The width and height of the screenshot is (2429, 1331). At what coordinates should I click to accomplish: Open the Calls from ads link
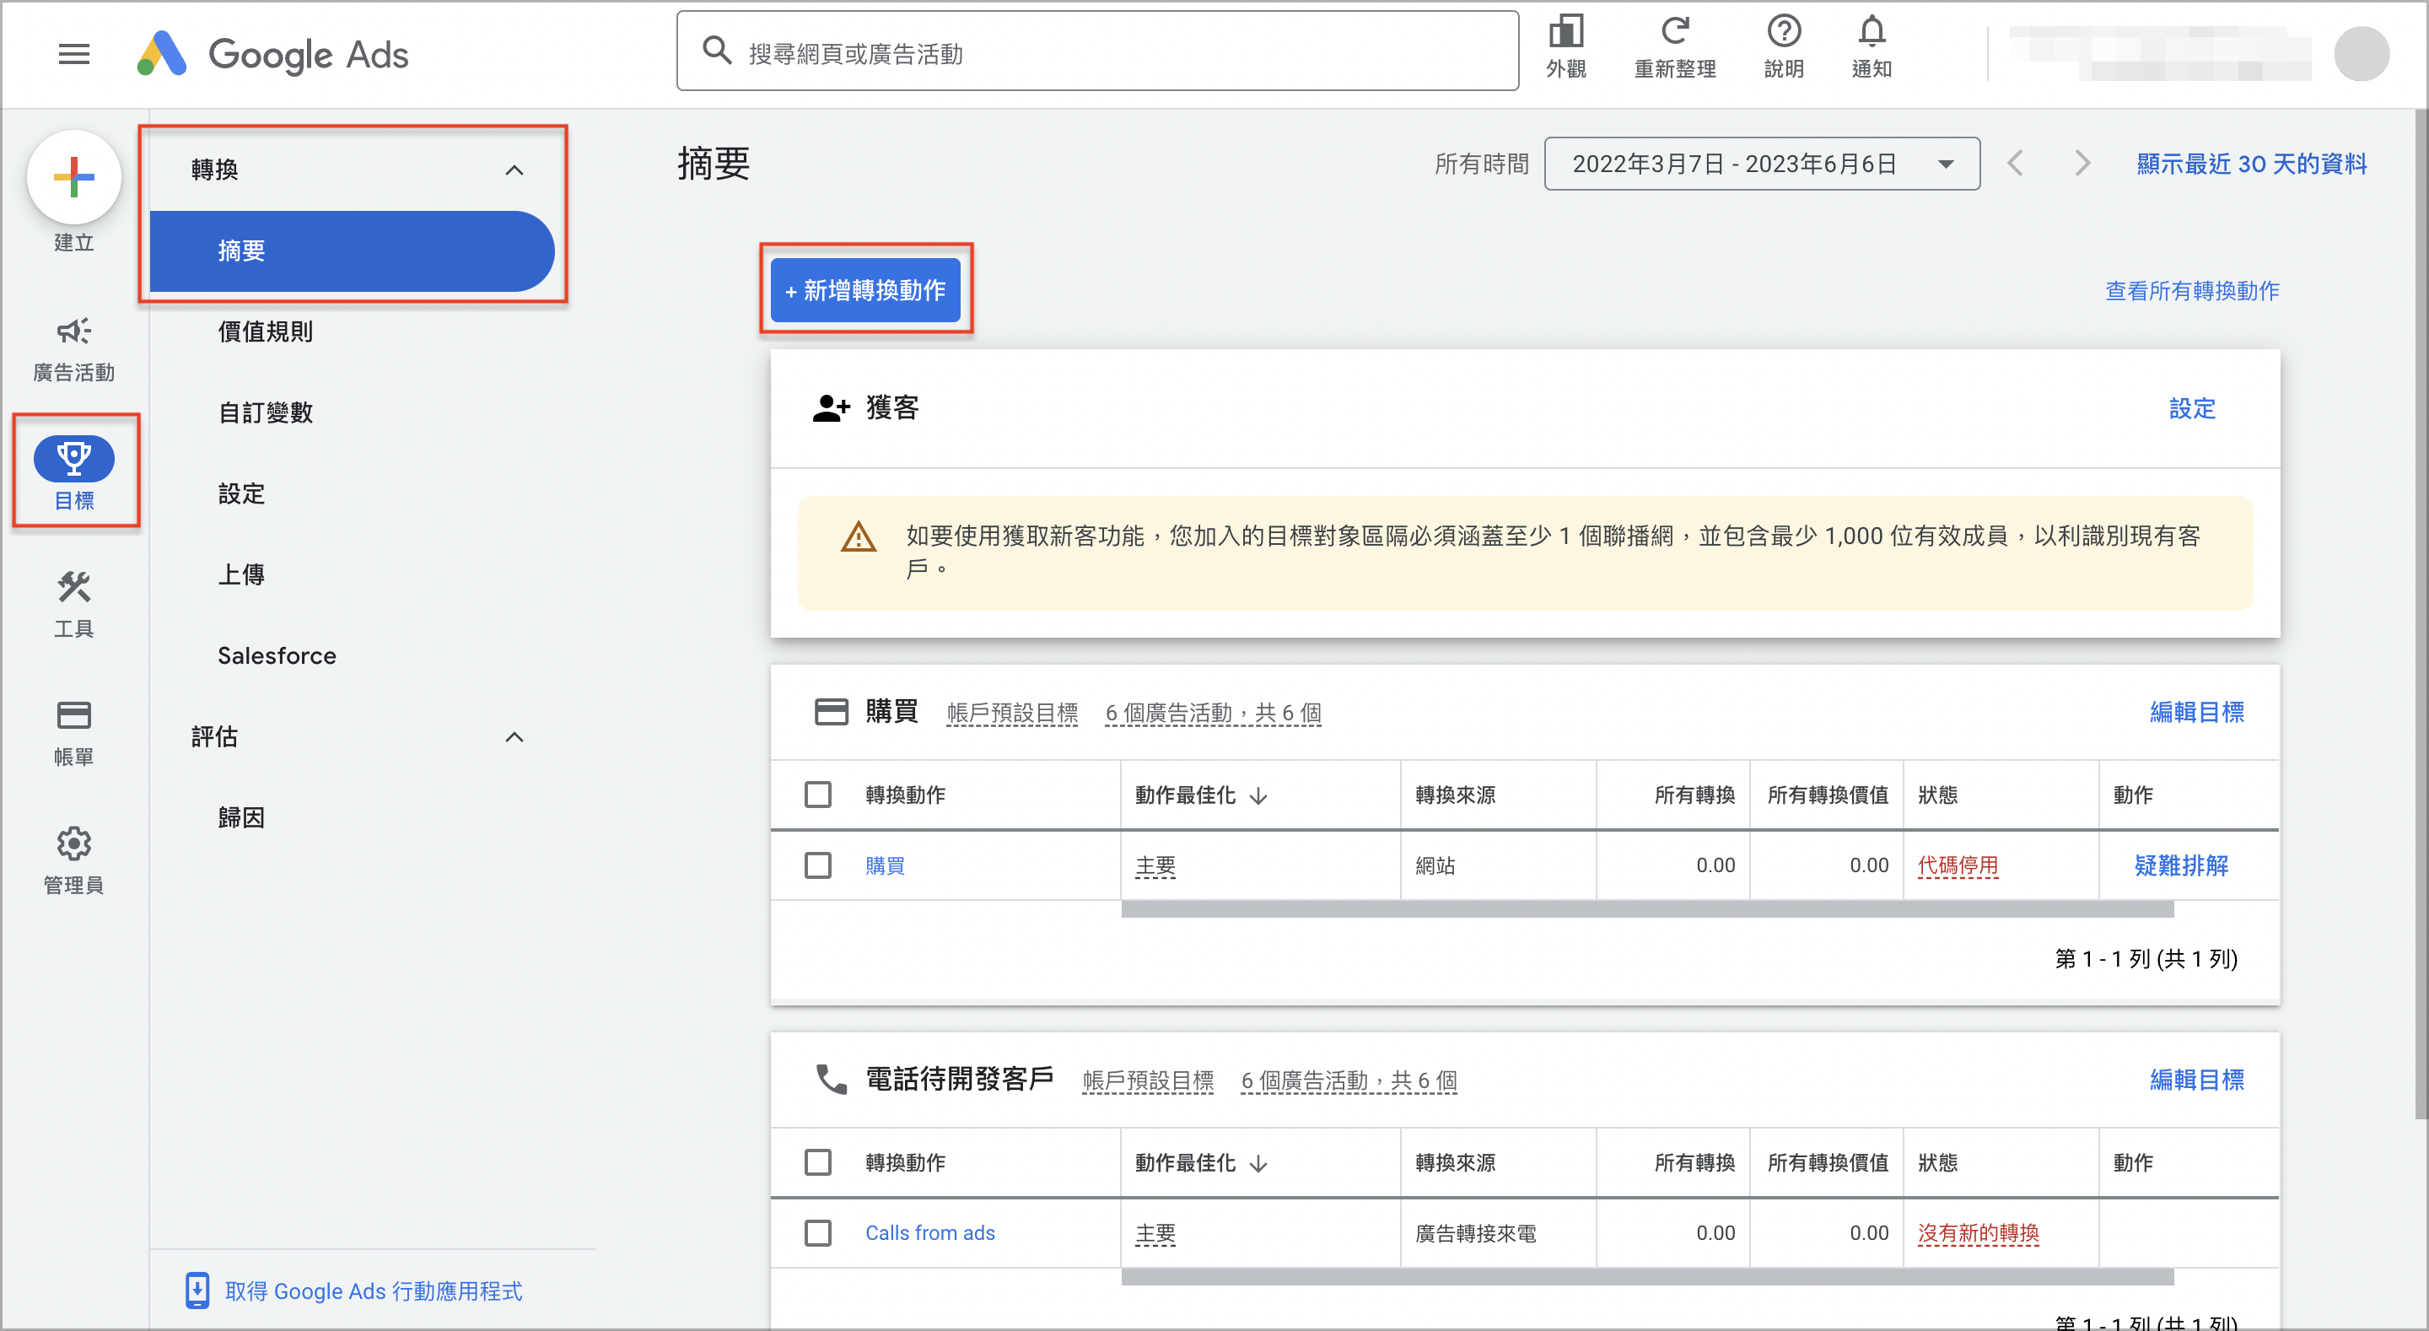[x=929, y=1233]
